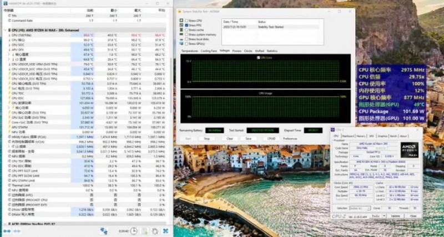This screenshot has width=444, height=237.
Task: Click the 当前 column header in HWiNFO
Action: click(x=90, y=11)
